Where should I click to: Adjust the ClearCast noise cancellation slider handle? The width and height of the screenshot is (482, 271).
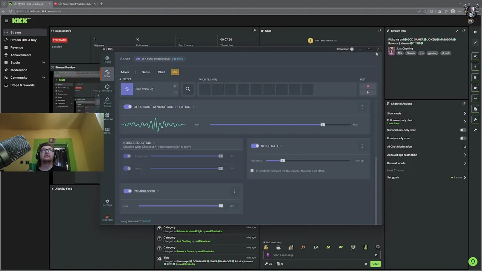[x=323, y=125]
